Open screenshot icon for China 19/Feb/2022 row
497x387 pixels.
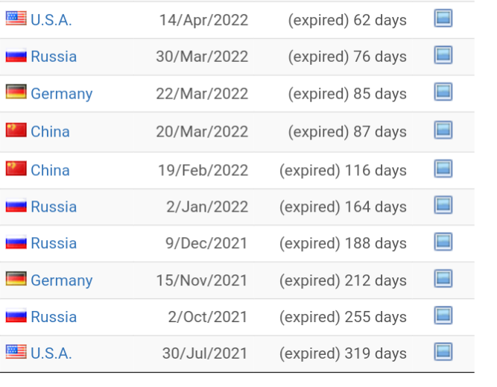tap(443, 169)
